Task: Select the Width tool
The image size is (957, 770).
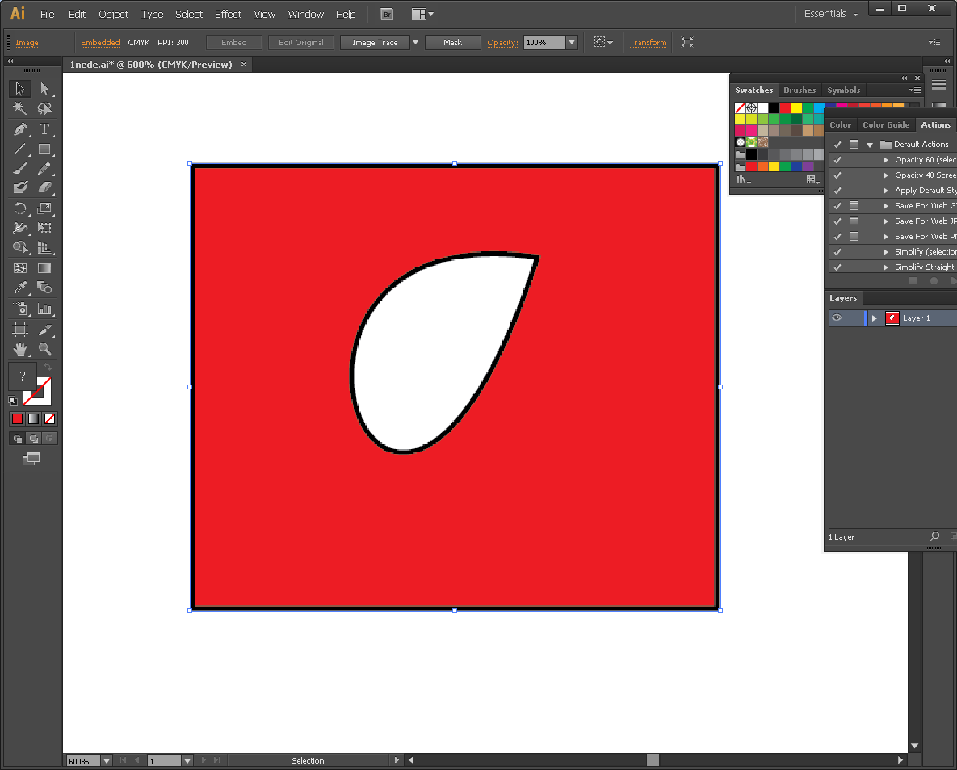Action: [x=20, y=228]
